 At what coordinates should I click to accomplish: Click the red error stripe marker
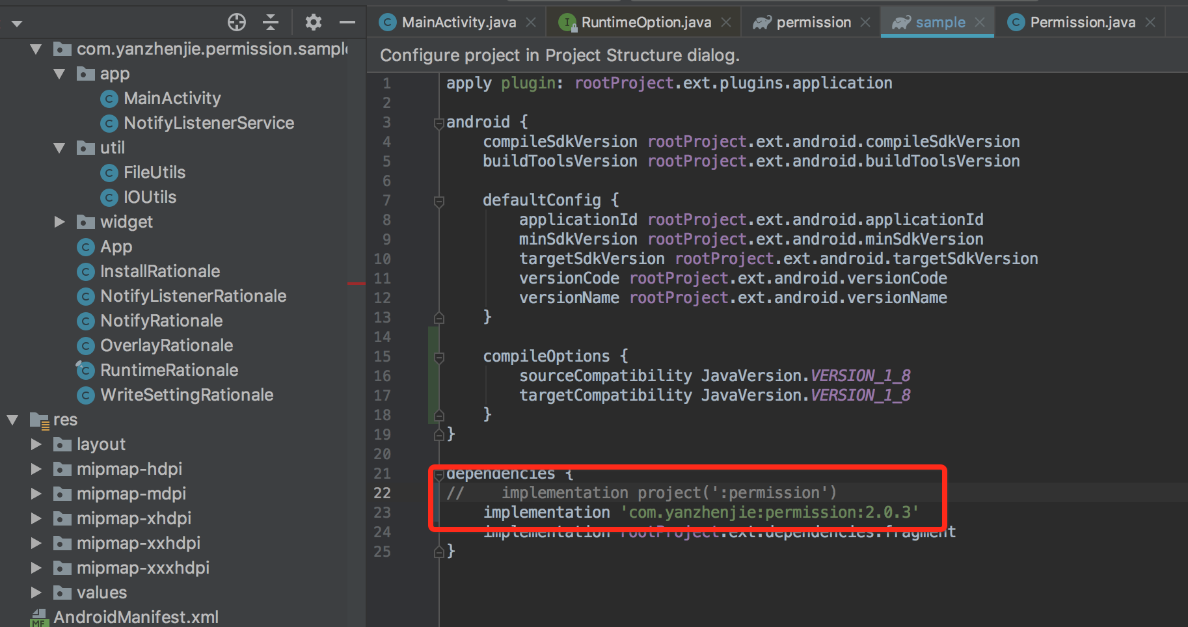[x=357, y=284]
